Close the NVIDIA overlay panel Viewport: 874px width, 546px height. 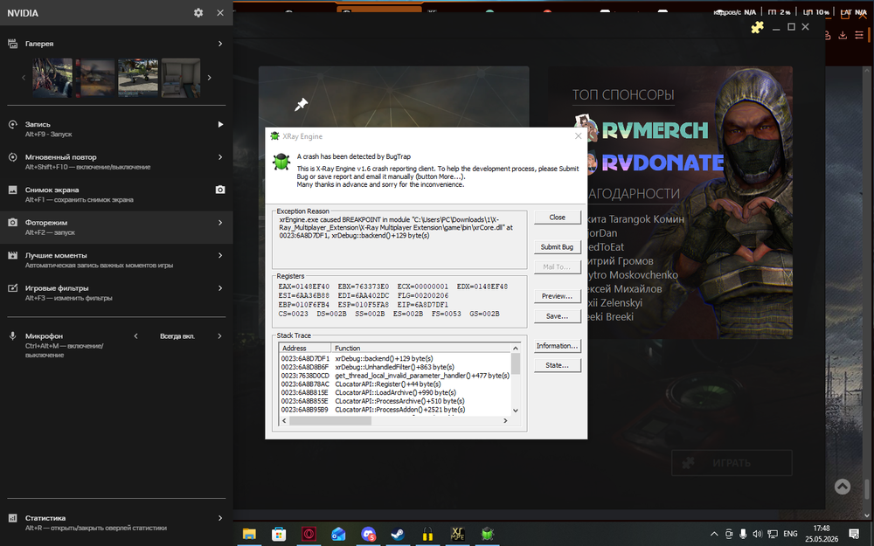coord(220,12)
